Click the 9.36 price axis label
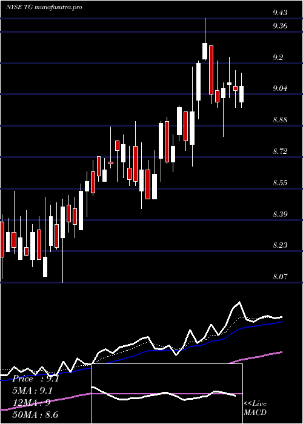The image size is (303, 424). point(280,25)
